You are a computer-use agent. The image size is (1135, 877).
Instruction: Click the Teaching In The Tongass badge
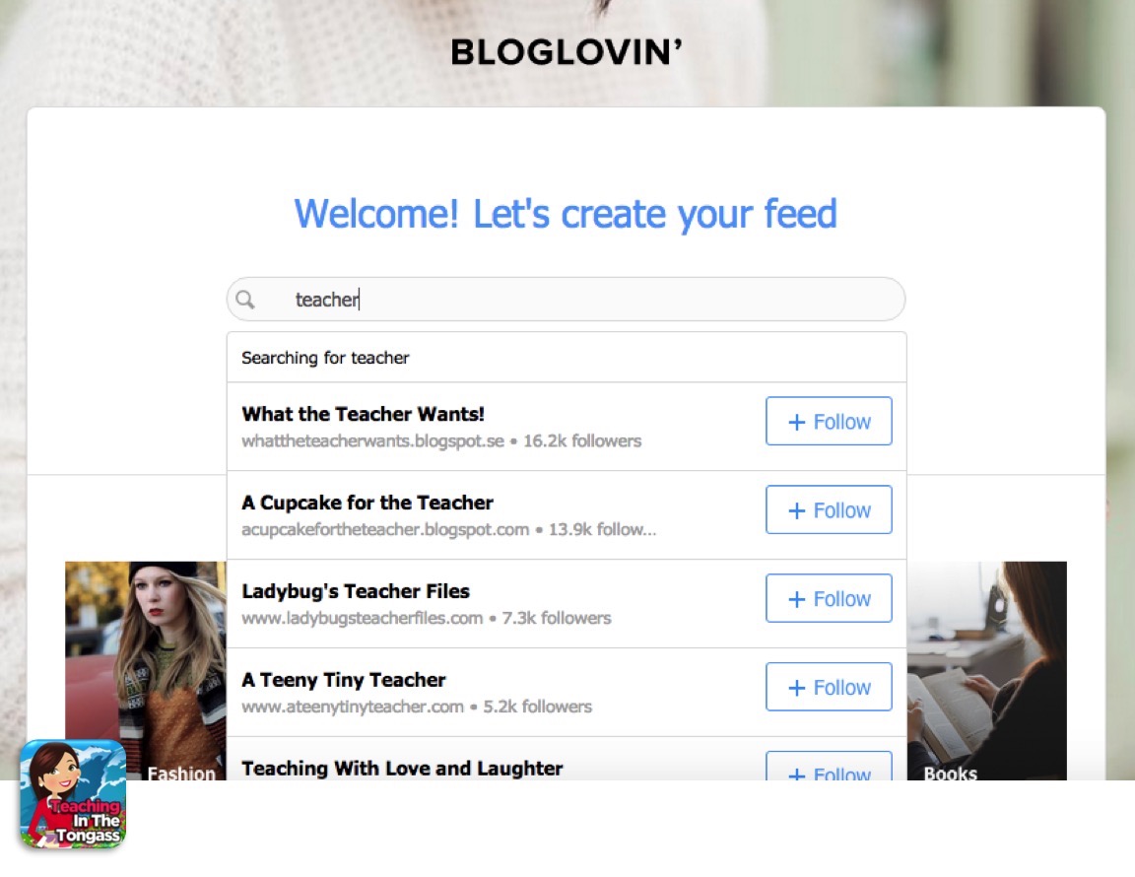click(x=72, y=793)
